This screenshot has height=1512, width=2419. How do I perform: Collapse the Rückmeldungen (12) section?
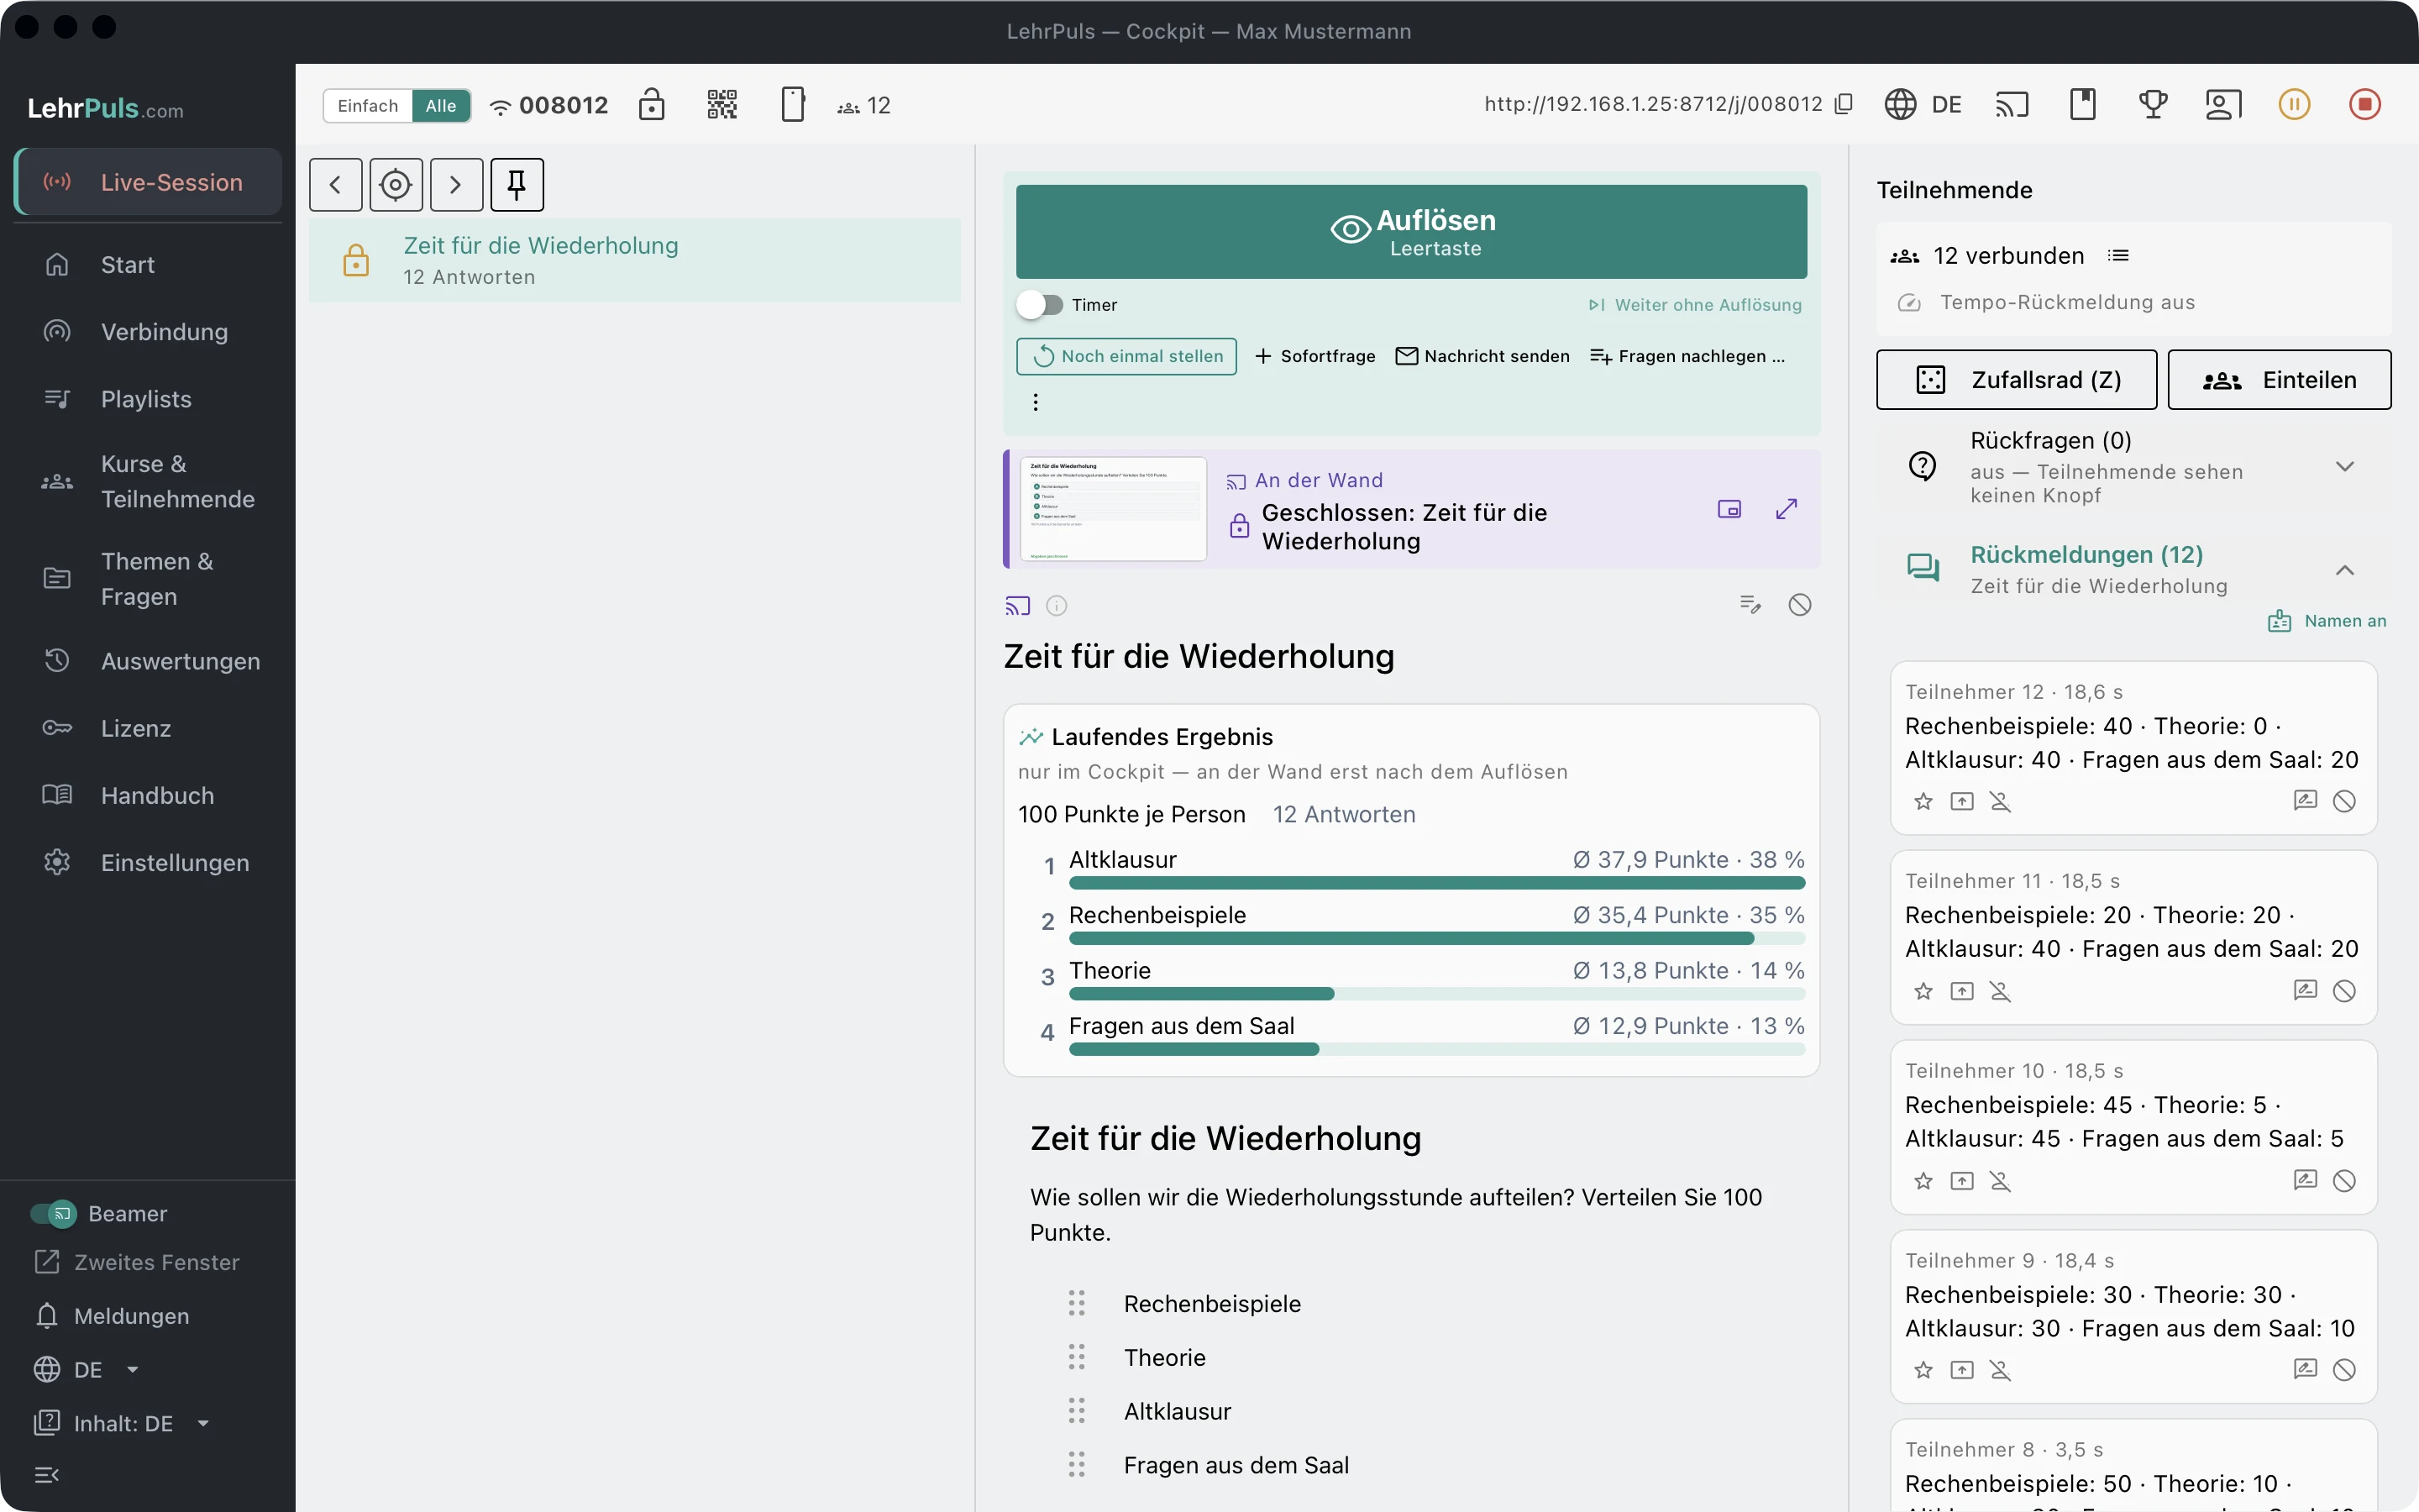pos(2345,570)
